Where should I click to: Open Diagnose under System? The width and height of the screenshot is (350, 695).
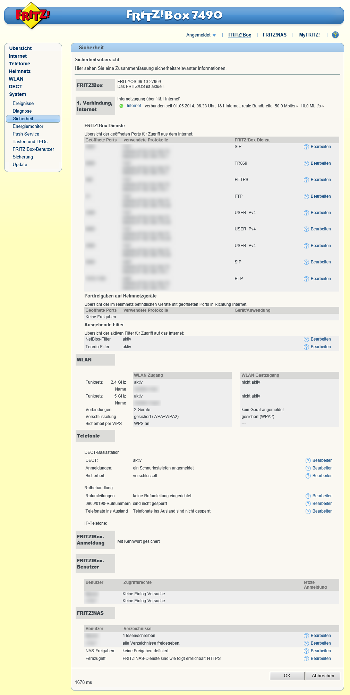coord(22,111)
